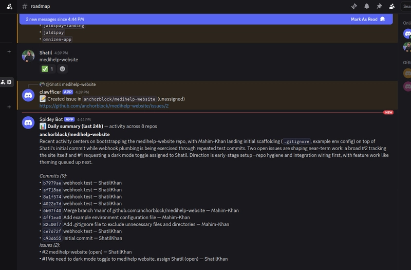
Task: Click the clawfficer bot avatar
Action: [x=28, y=95]
